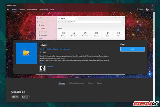The width and height of the screenshot is (160, 107).
Task: Click the Videos folder icon in preview
Action: pos(118,34)
